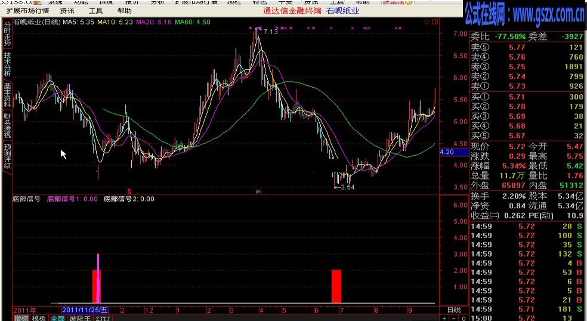
Task: Click the 现价 5.72 value
Action: [517, 147]
